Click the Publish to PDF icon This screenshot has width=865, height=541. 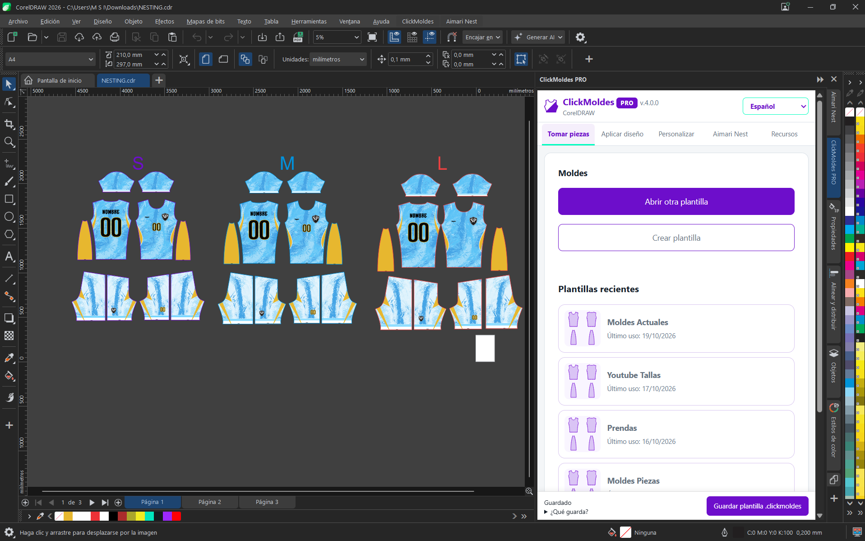298,37
